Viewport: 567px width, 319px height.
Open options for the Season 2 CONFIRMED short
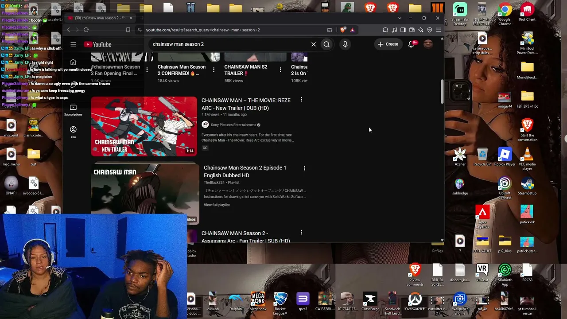214,70
